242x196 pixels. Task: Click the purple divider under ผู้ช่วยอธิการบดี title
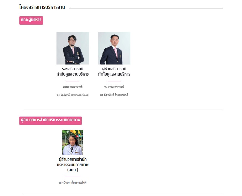(114, 81)
